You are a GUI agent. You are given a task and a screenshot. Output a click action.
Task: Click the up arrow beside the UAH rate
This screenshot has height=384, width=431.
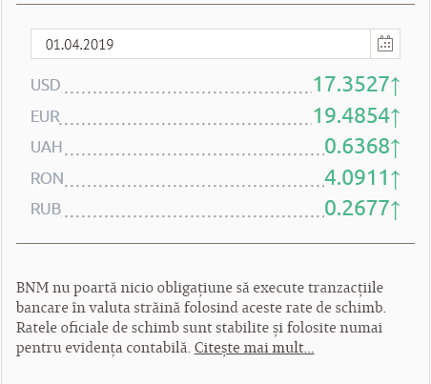pyautogui.click(x=395, y=148)
